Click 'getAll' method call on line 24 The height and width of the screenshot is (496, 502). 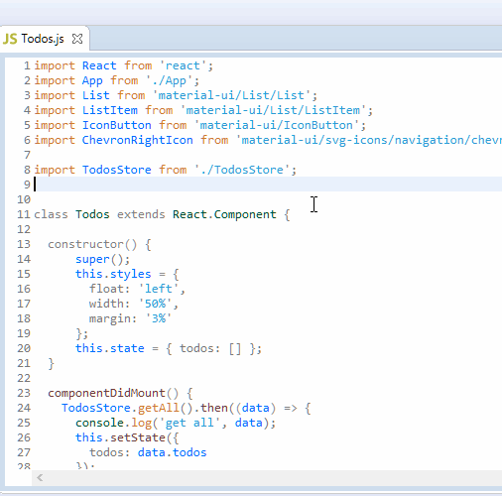click(x=159, y=408)
